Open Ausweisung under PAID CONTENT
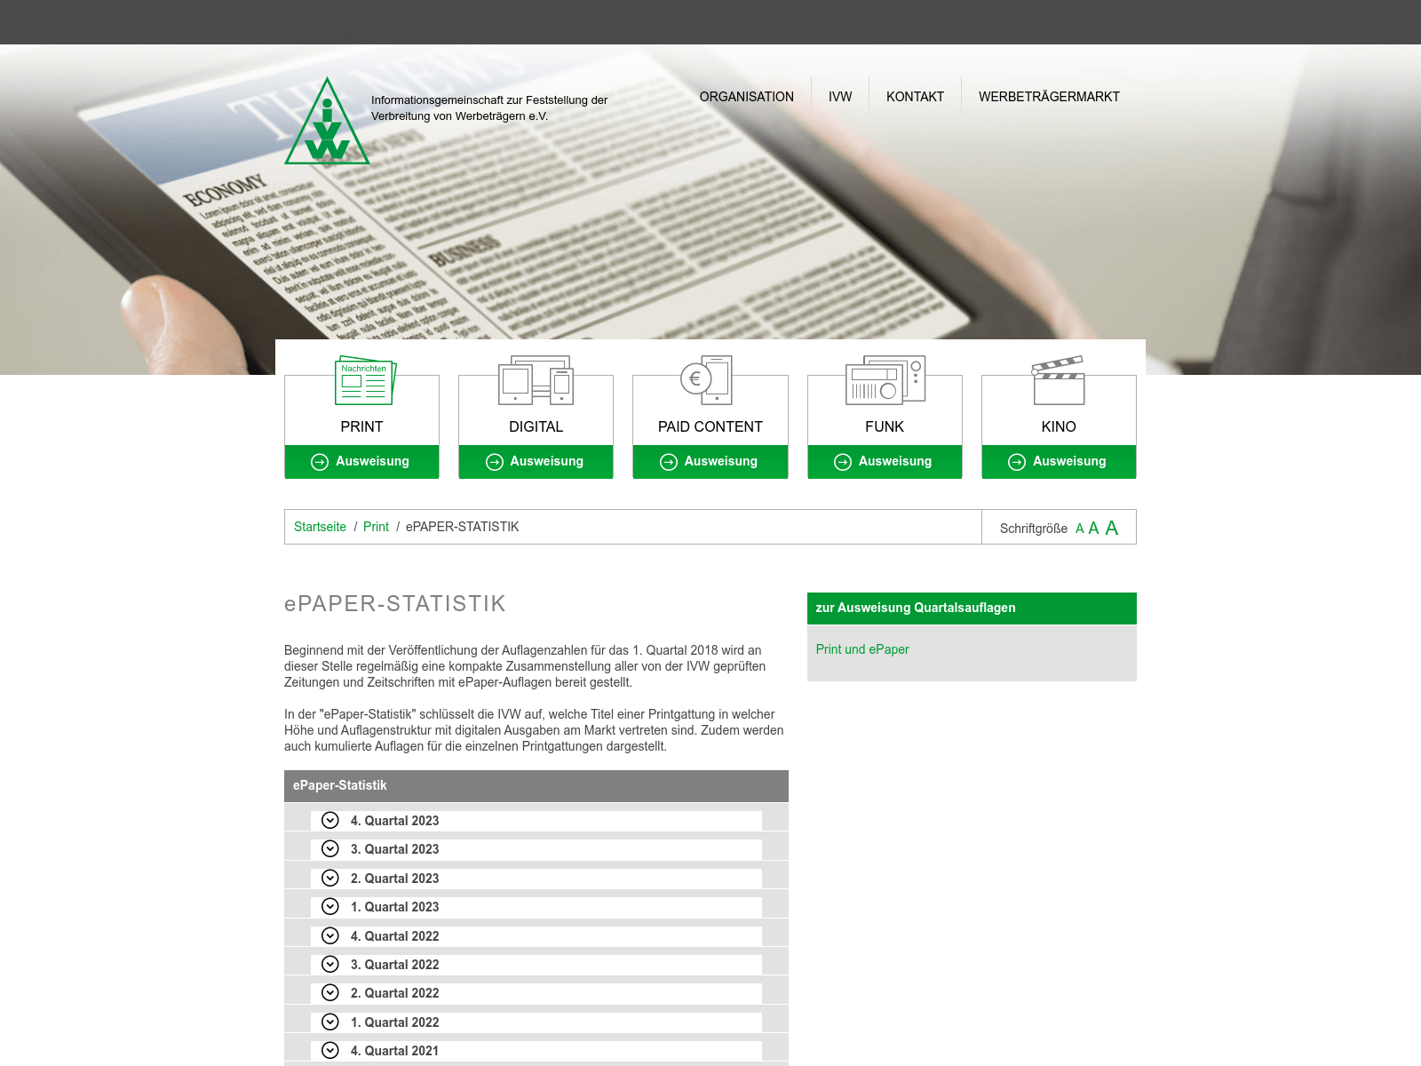 tap(710, 462)
